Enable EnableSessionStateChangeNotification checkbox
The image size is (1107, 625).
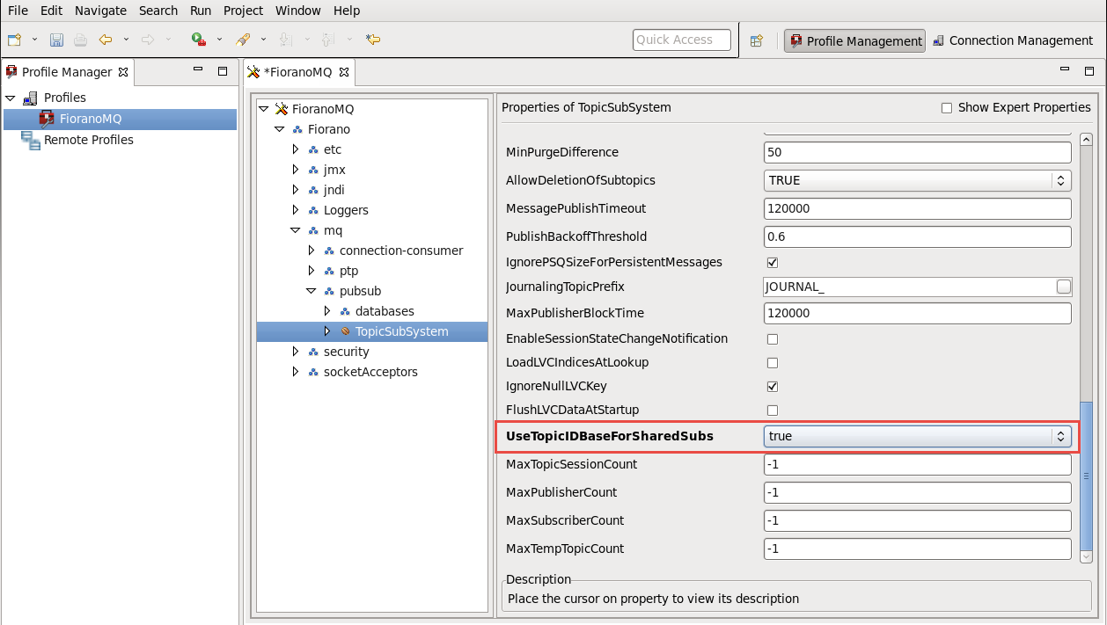(x=773, y=338)
